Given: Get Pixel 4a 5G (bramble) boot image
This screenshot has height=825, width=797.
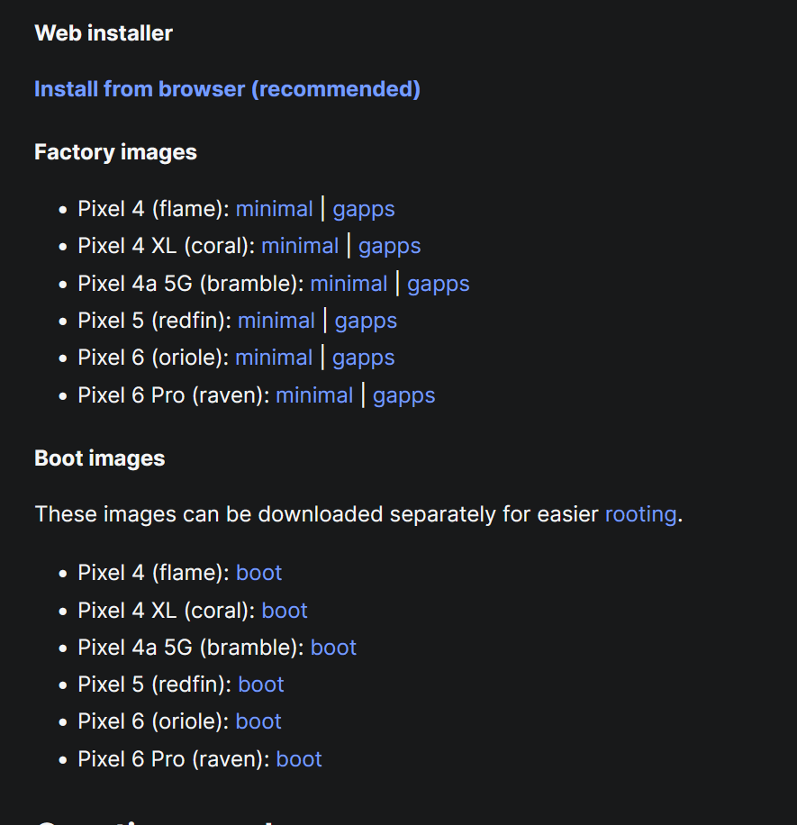Looking at the screenshot, I should click(333, 648).
